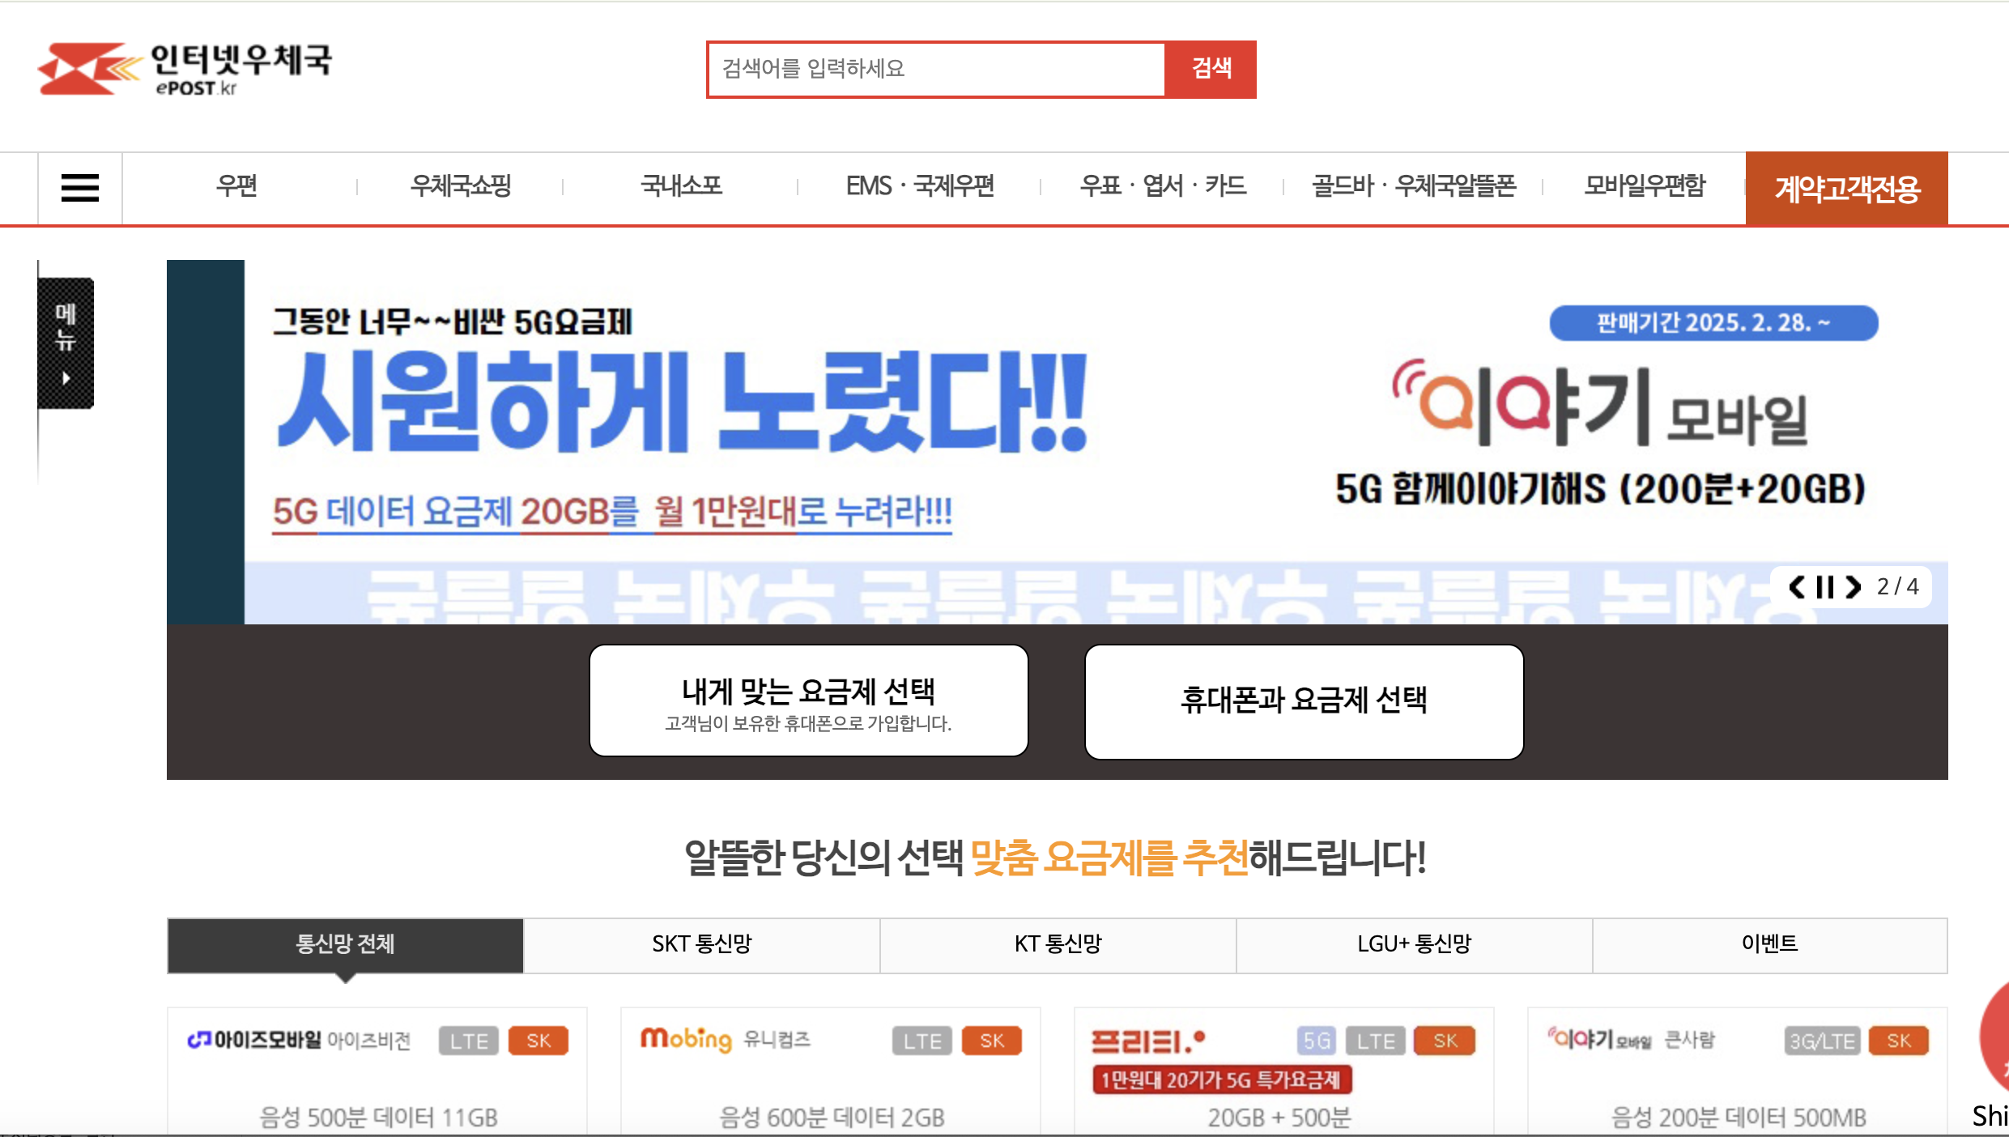
Task: Click the 프리티 carrier logo
Action: pos(1148,1041)
